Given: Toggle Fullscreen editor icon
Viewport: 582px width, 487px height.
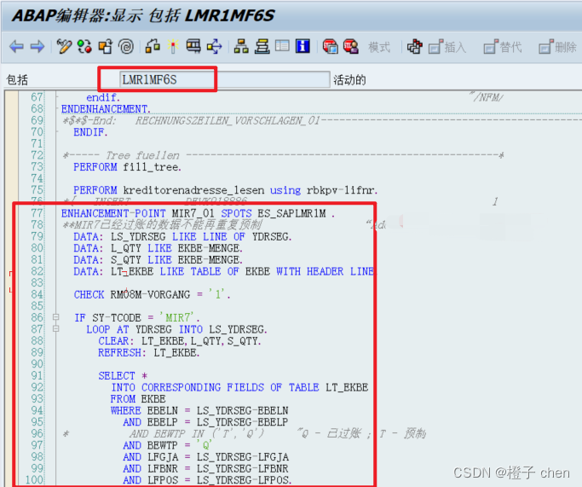Looking at the screenshot, I should pos(282,46).
